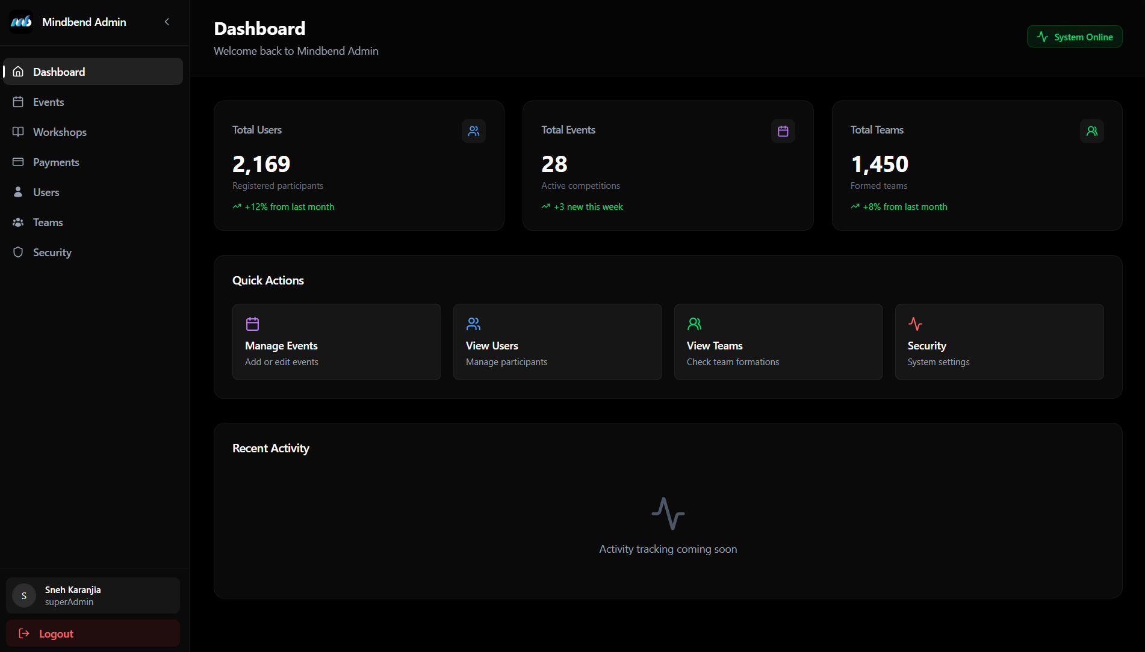Click the Dashboard home icon in sidebar

click(18, 72)
